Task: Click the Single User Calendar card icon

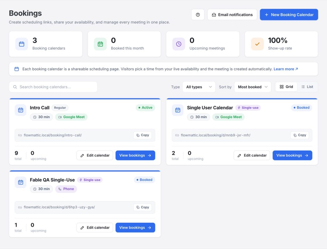Action: [178, 110]
